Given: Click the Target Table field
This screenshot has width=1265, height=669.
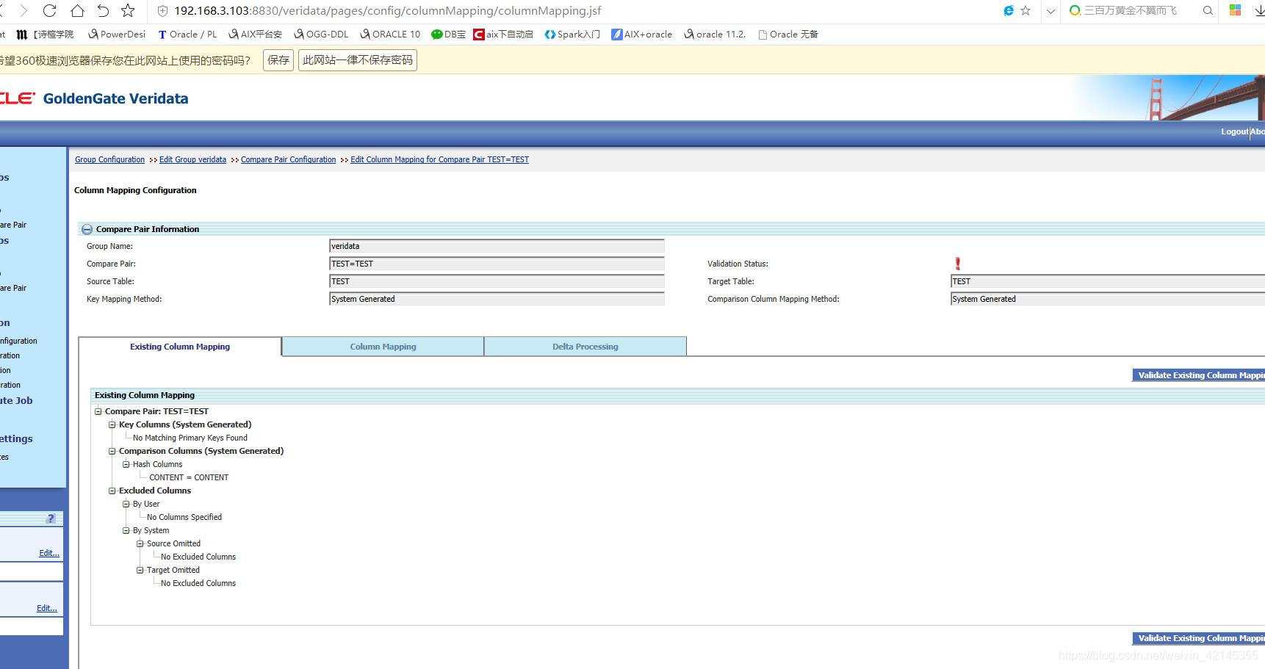Looking at the screenshot, I should tap(1107, 281).
